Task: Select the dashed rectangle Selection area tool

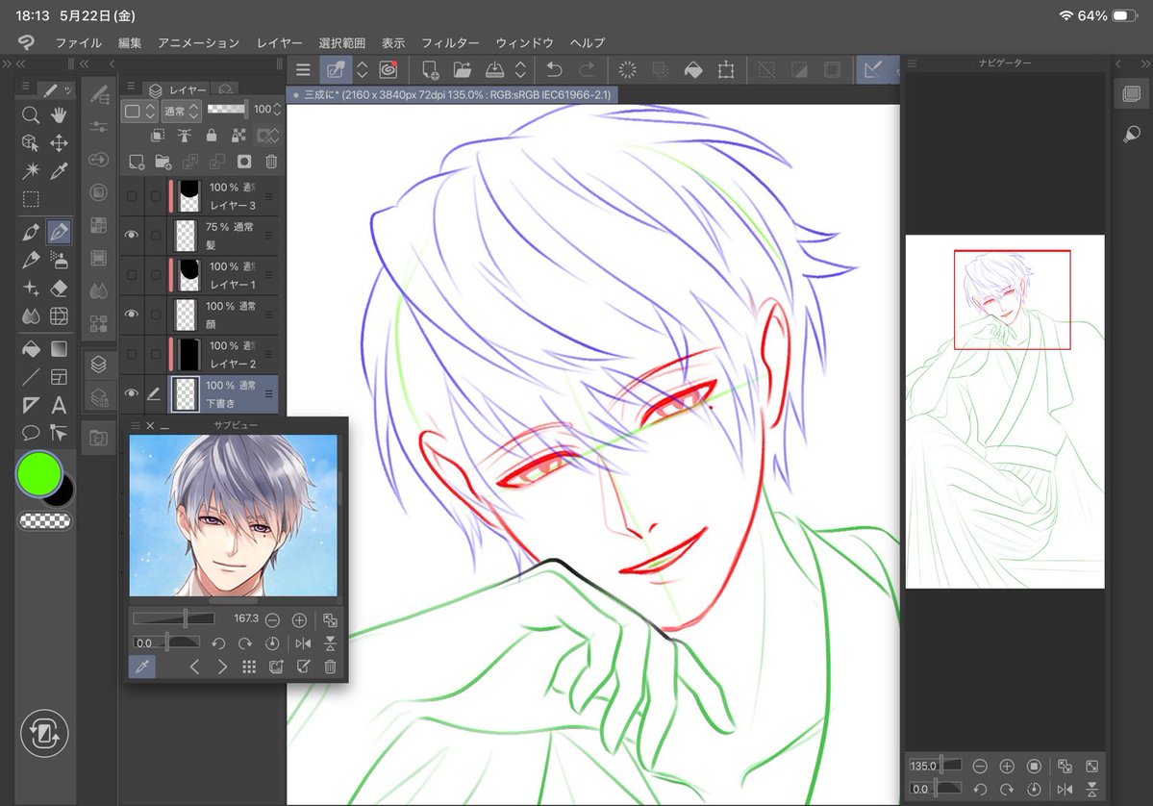Action: [30, 199]
